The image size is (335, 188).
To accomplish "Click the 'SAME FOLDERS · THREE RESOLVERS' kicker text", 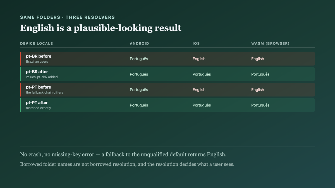I will pyautogui.click(x=67, y=17).
